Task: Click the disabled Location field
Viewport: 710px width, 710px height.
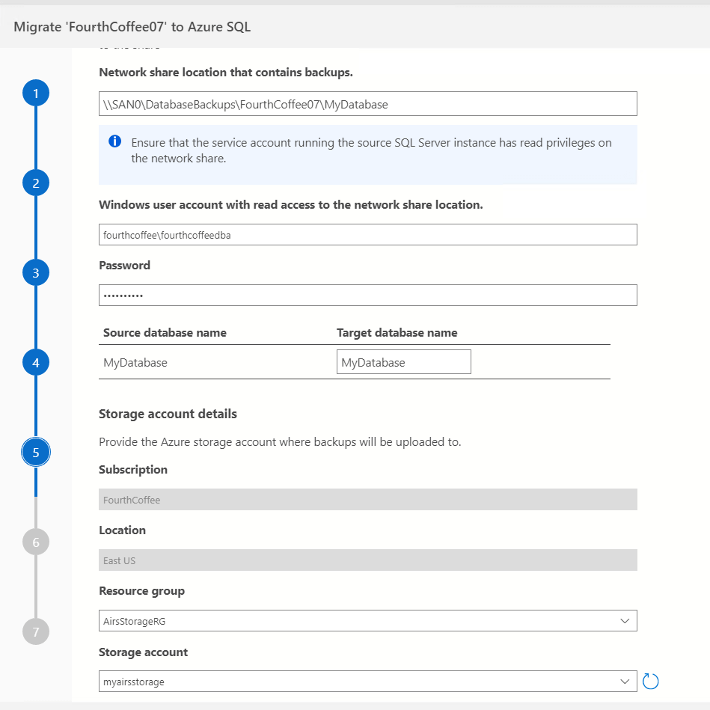Action: [x=367, y=560]
